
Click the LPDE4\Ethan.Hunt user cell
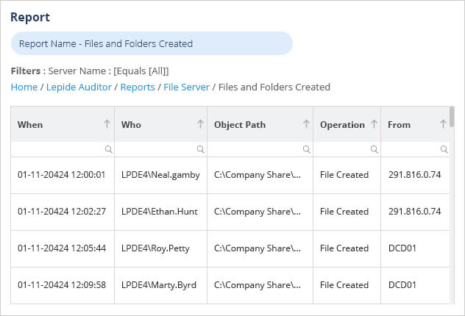point(159,212)
